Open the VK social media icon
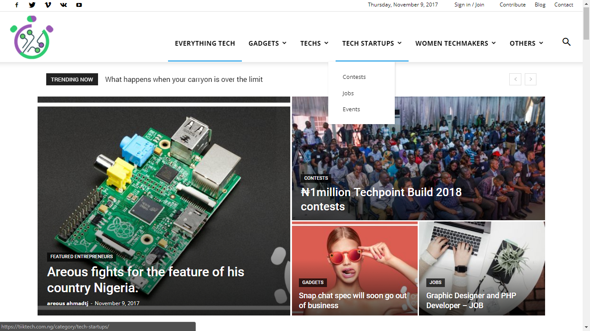The image size is (590, 331). pyautogui.click(x=63, y=5)
